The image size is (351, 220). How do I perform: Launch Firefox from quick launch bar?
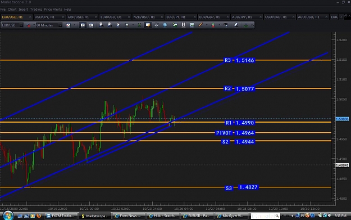tap(39, 215)
